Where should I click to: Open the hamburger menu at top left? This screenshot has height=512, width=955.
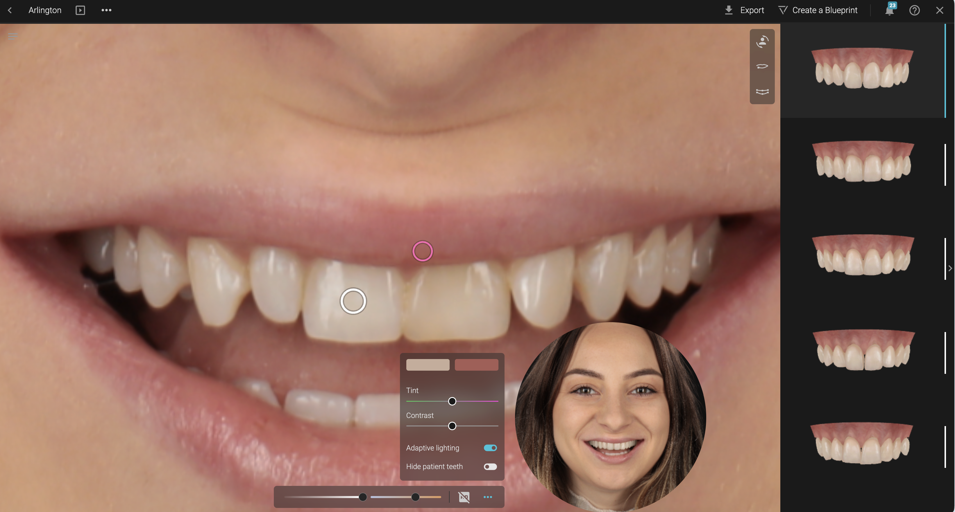point(12,36)
